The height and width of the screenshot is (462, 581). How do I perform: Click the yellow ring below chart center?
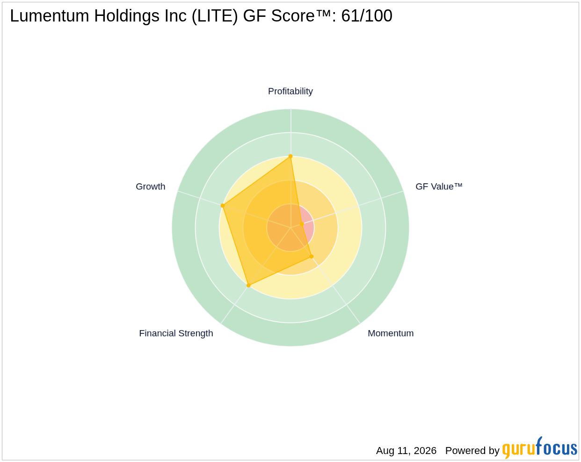click(x=290, y=287)
